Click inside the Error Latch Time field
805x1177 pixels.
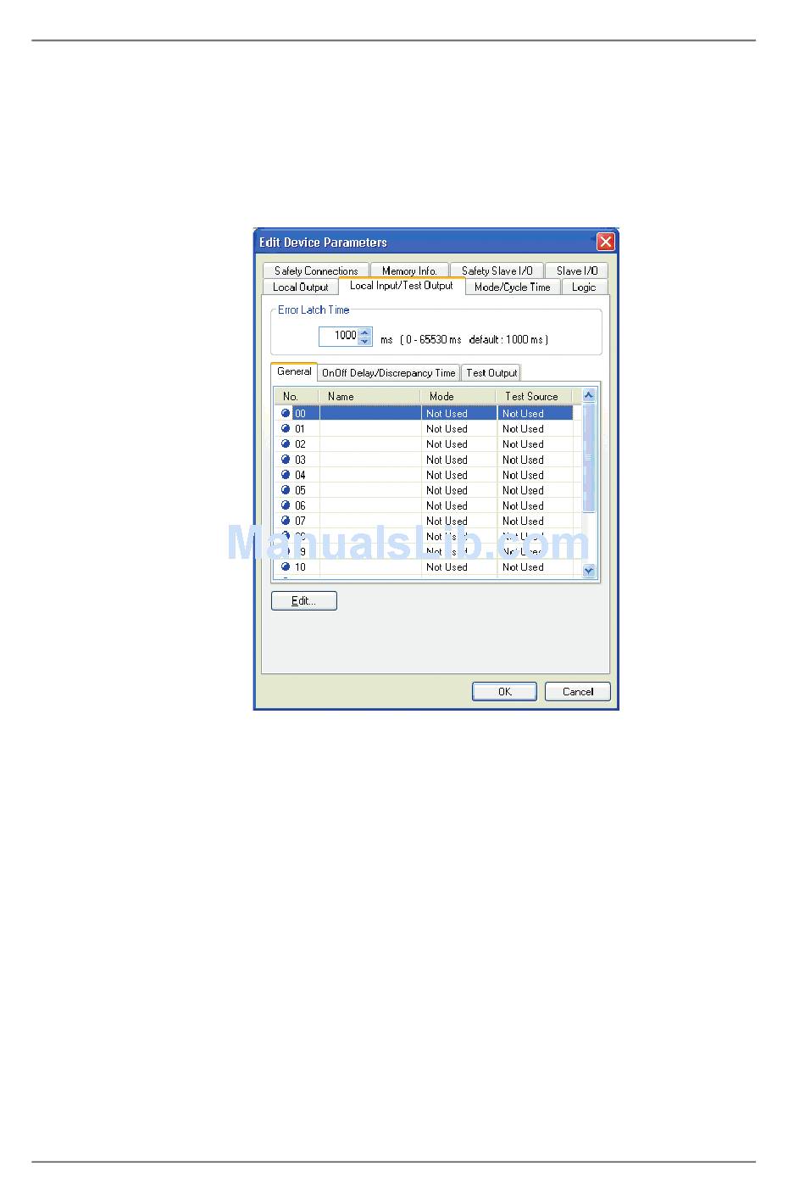click(339, 336)
